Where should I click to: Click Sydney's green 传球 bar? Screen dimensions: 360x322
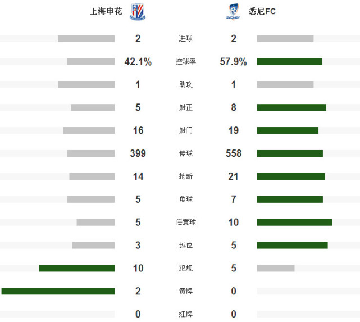click(290, 153)
